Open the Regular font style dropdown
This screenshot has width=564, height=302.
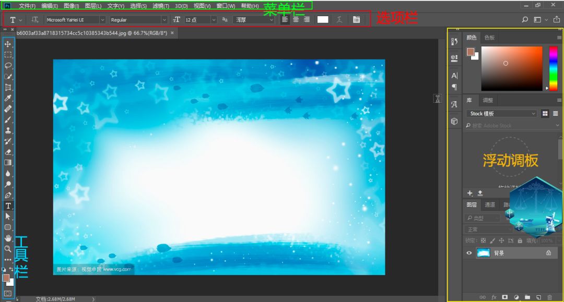click(138, 20)
